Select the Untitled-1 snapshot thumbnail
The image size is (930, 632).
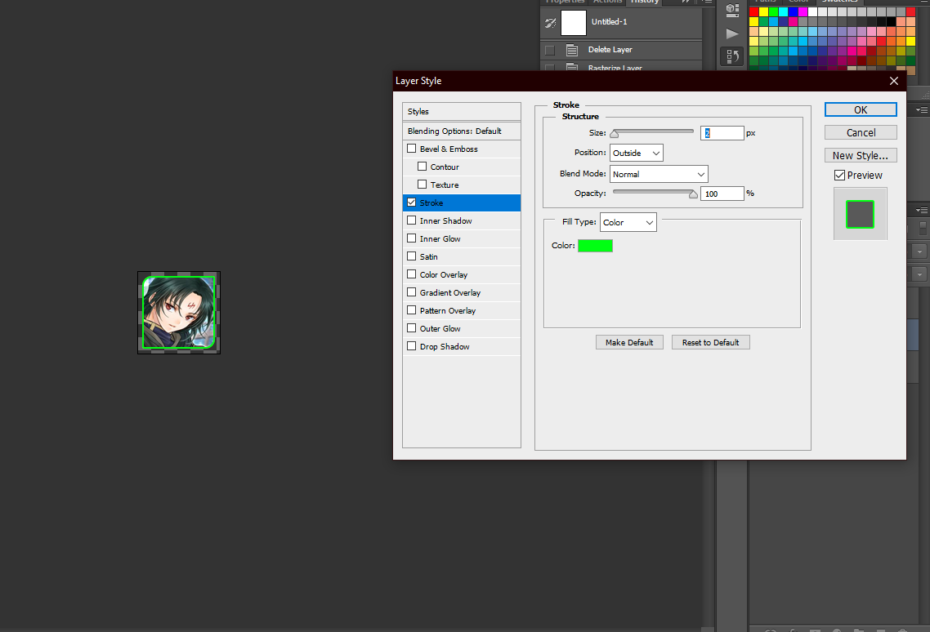coord(574,23)
